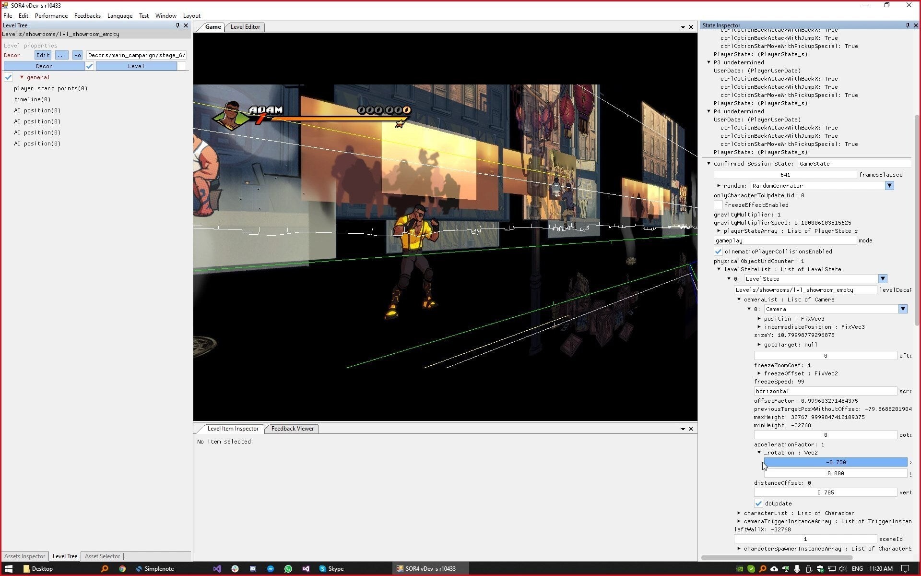Screen dimensions: 921x576
Task: Click the framesElapsed value field
Action: tap(785, 175)
